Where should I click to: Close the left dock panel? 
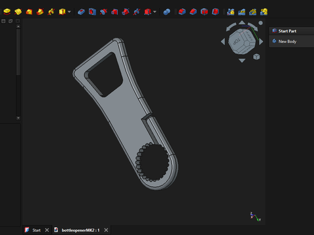click(x=18, y=21)
